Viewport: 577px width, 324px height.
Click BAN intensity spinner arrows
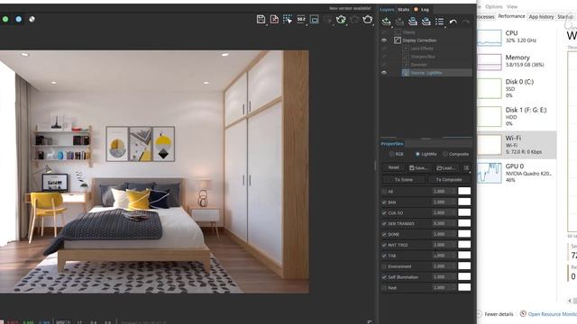tap(453, 202)
